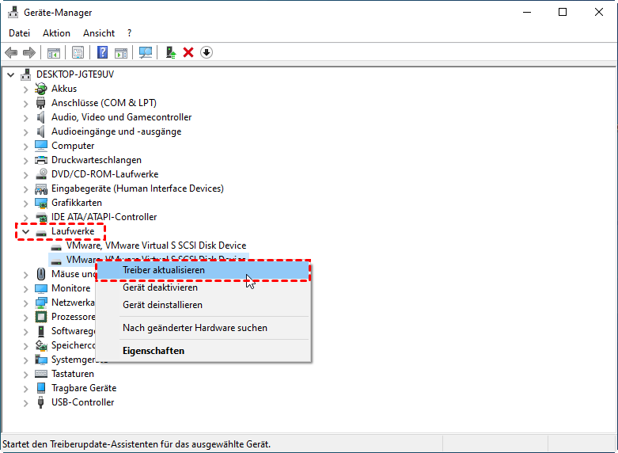Viewport: 618px width, 453px height.
Task: Select the Laufwerke tree label
Action: pos(73,231)
